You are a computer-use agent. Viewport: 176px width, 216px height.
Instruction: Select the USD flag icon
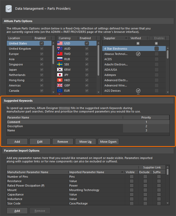60,43
